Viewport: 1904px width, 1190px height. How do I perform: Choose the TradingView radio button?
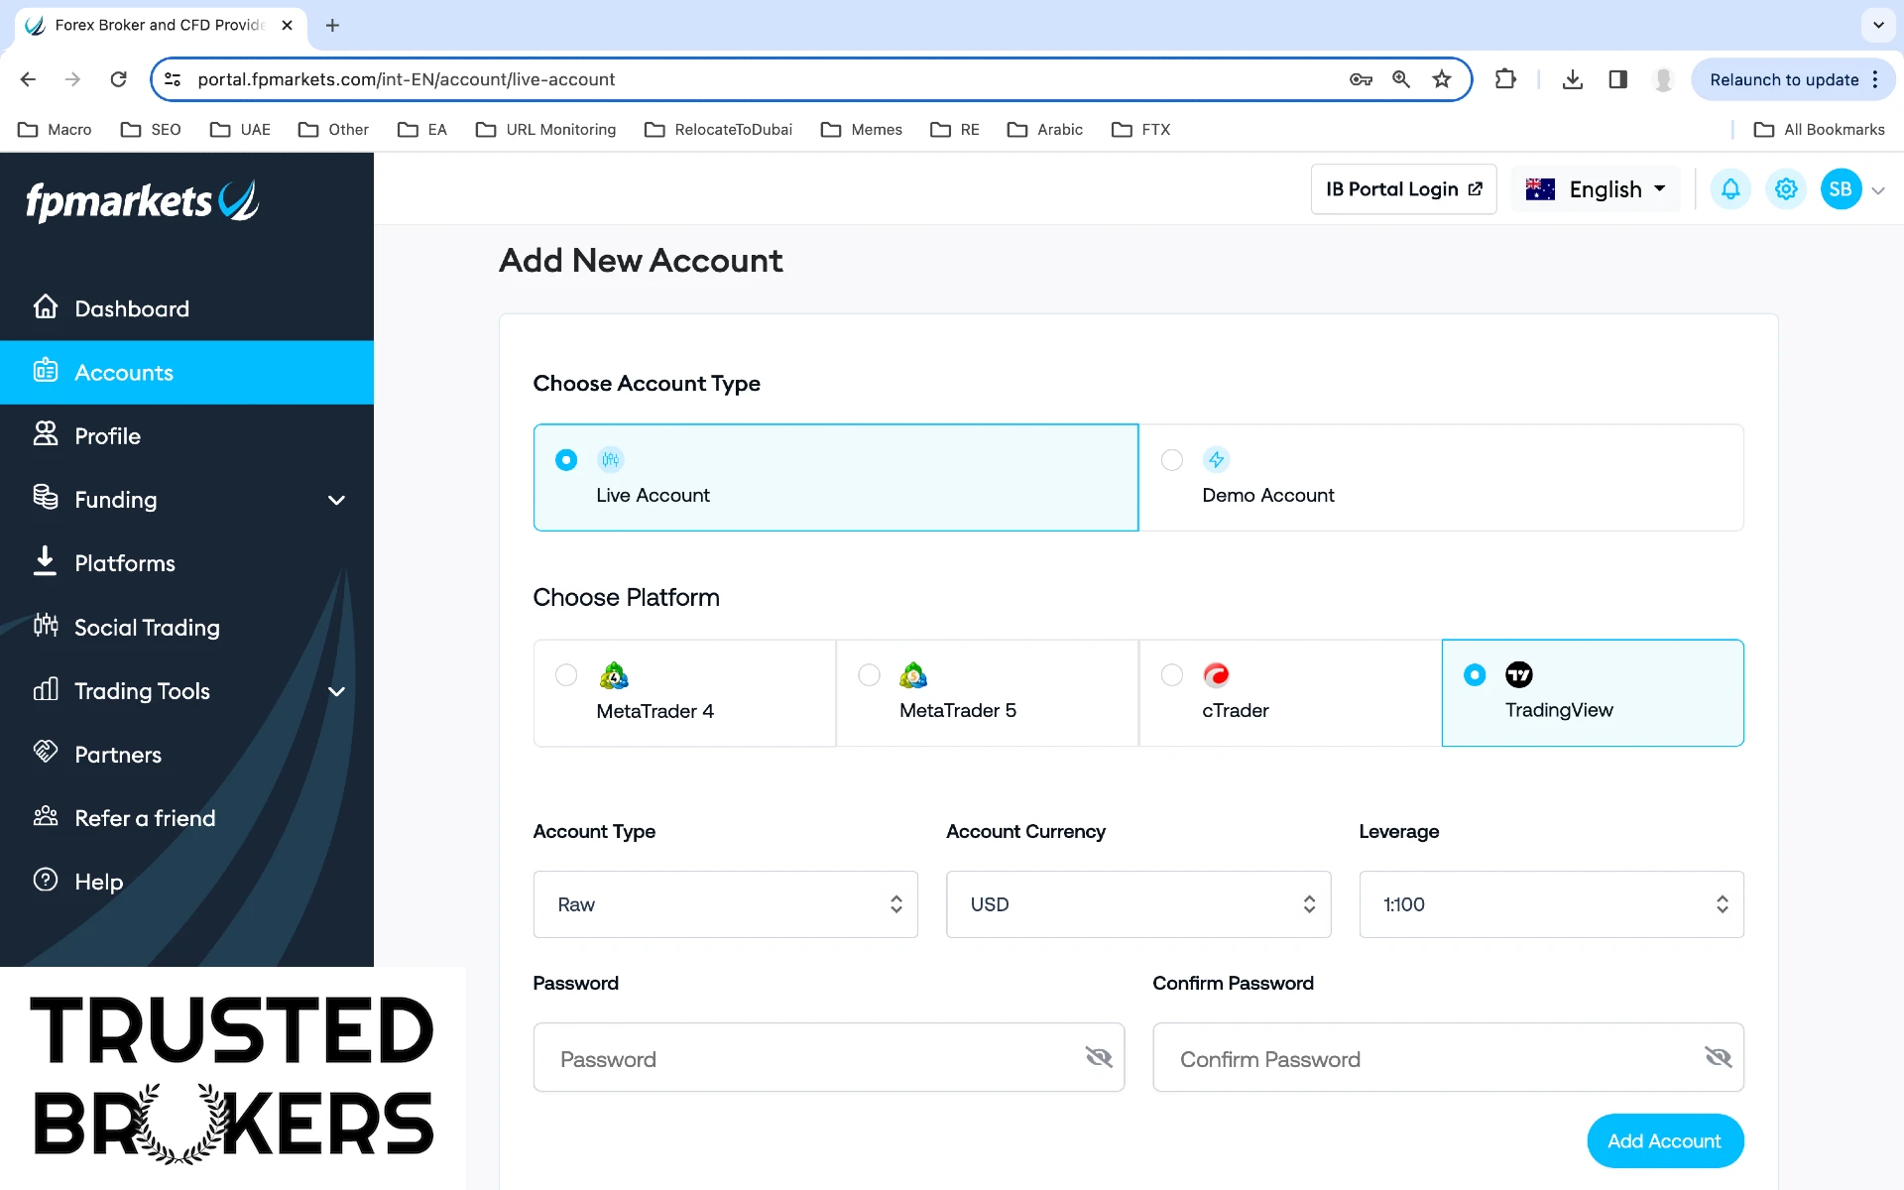1475,675
